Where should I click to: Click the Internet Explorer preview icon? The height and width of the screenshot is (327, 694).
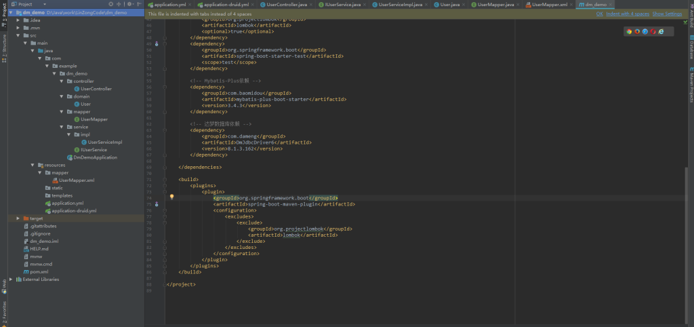coord(661,31)
